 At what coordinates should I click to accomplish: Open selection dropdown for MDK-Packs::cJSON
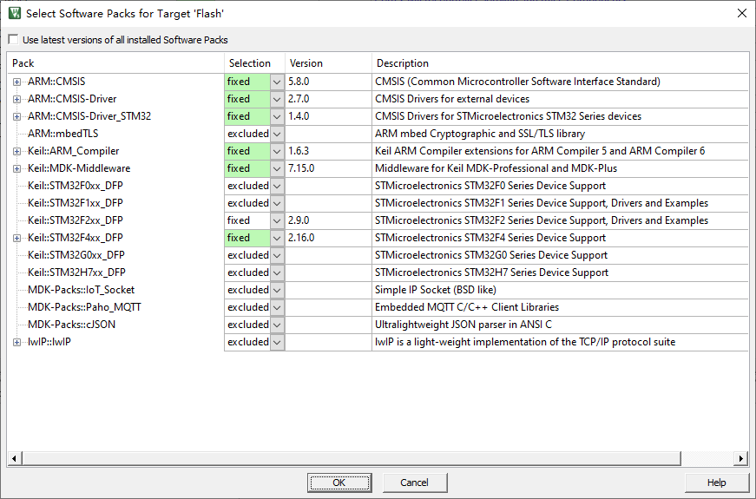[277, 325]
